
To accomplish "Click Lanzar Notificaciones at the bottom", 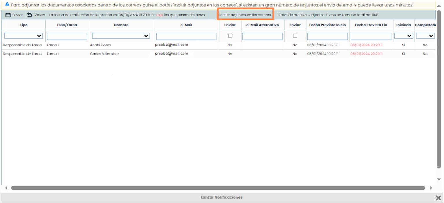I will 221,198.
